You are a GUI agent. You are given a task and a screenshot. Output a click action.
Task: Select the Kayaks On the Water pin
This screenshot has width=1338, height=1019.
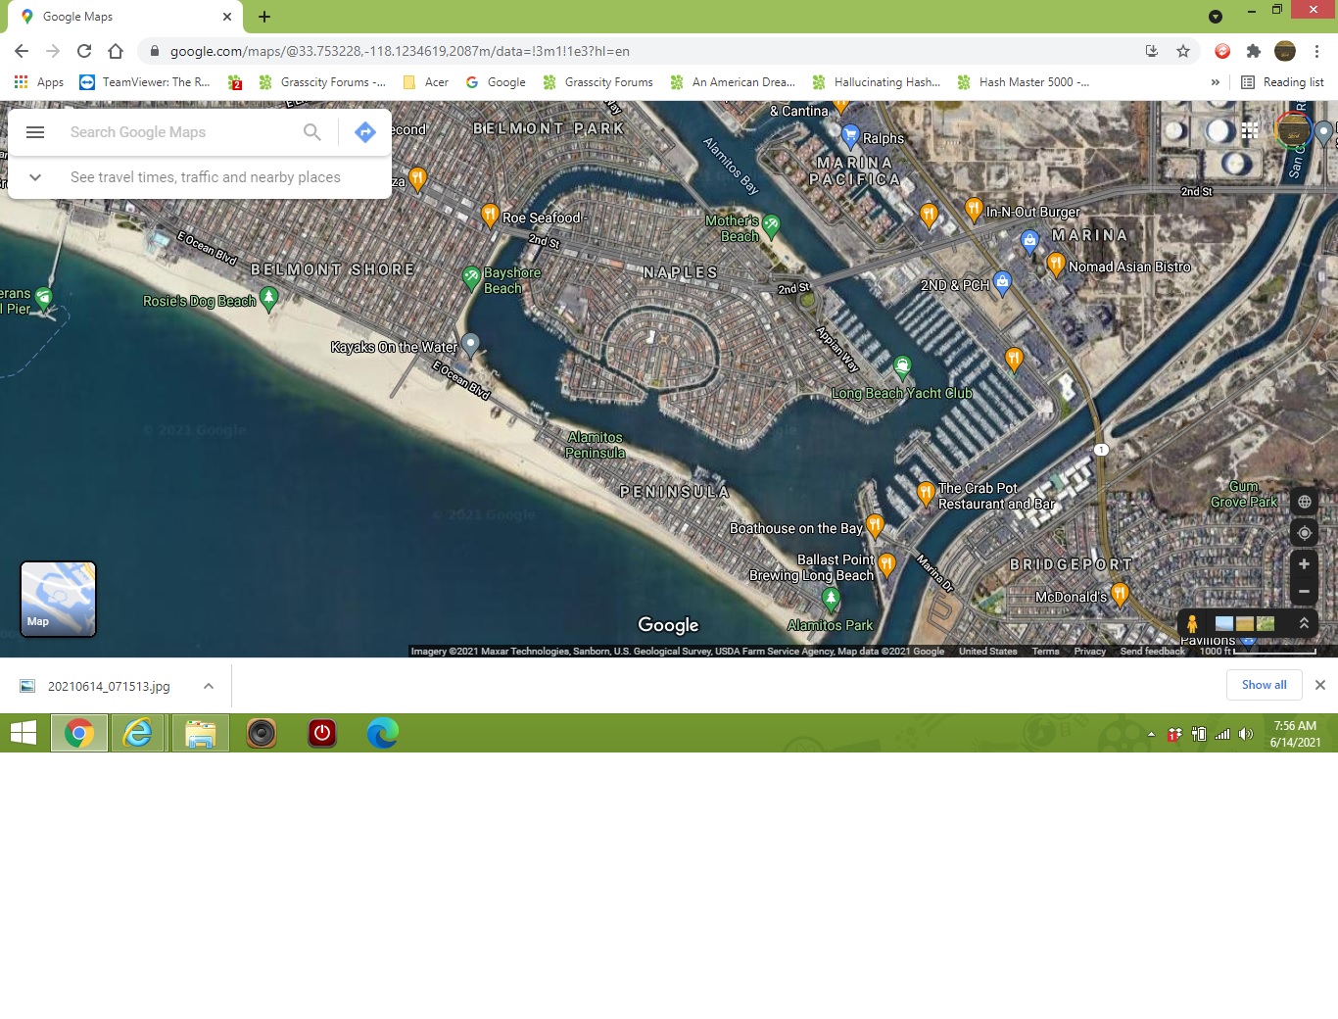pyautogui.click(x=470, y=344)
